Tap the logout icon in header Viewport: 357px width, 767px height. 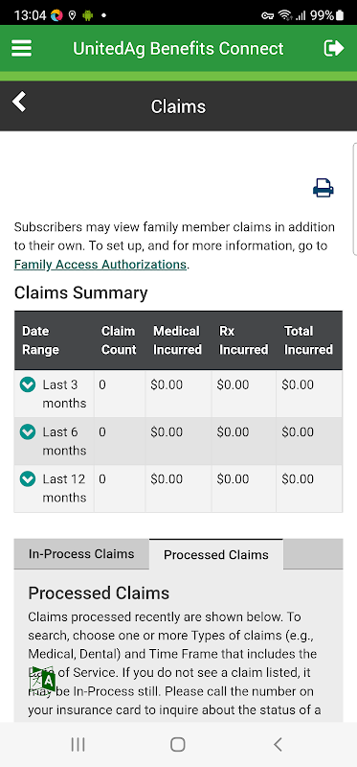(334, 48)
